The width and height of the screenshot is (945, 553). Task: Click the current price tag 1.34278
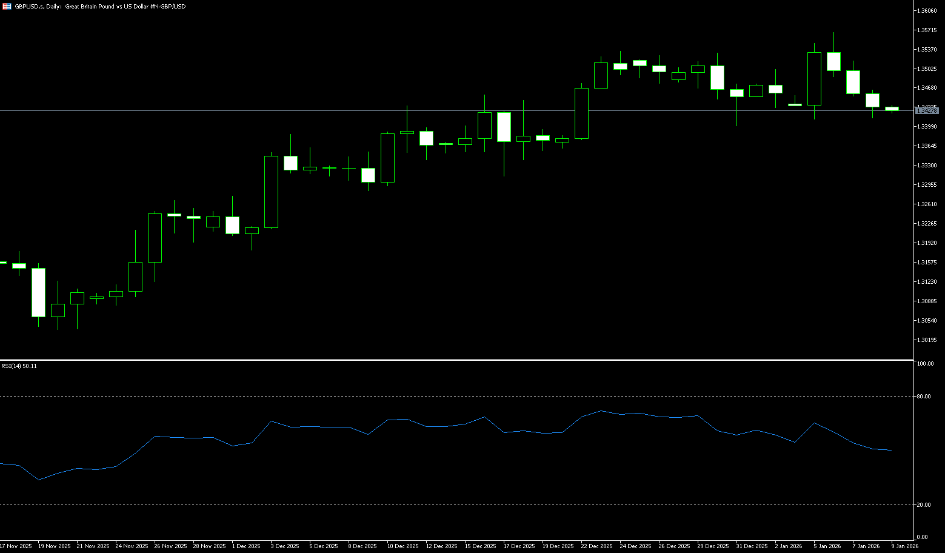927,110
